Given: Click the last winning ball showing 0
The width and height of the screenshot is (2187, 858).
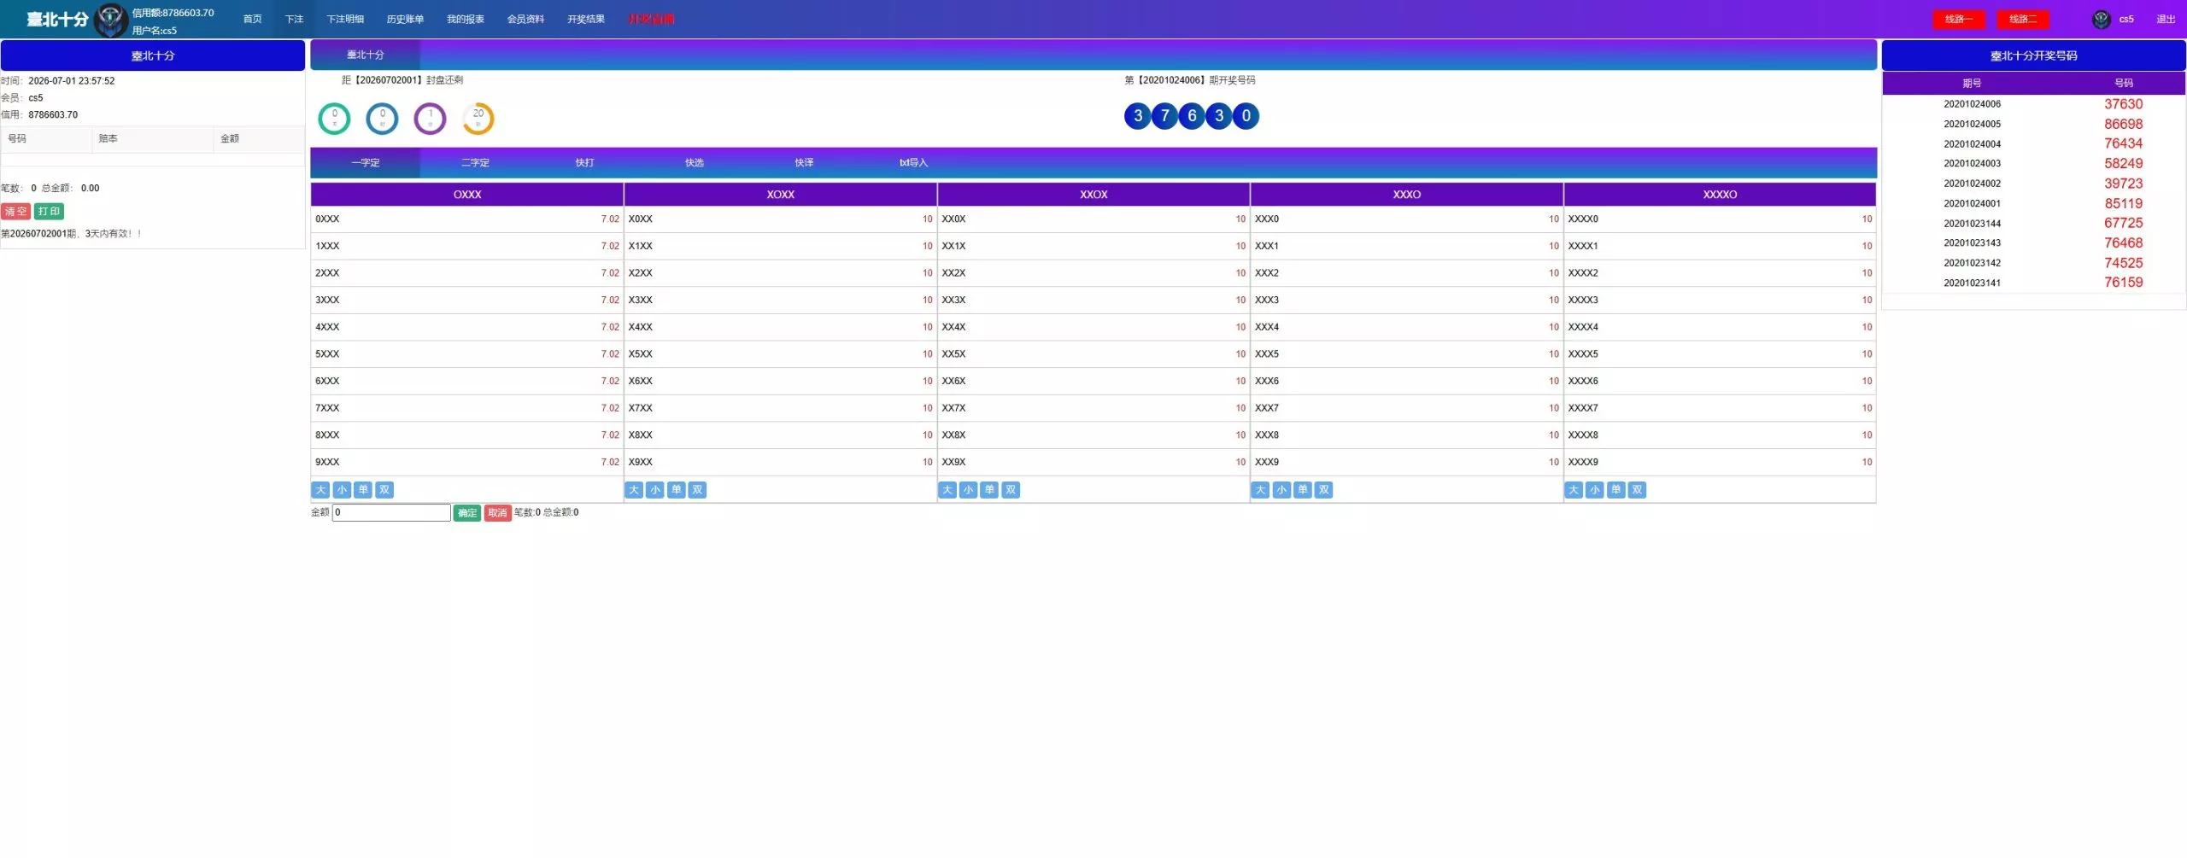Looking at the screenshot, I should click(1246, 116).
